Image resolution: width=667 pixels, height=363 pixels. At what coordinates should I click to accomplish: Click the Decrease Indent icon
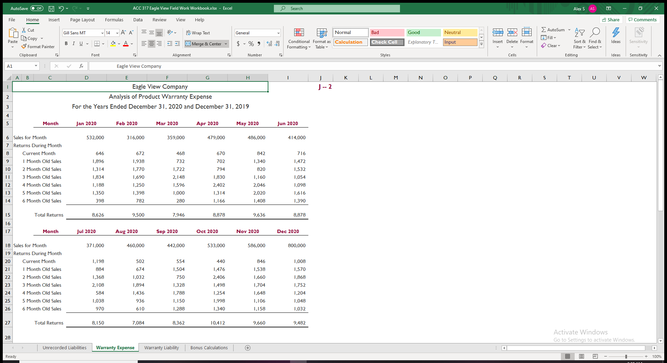pyautogui.click(x=170, y=44)
